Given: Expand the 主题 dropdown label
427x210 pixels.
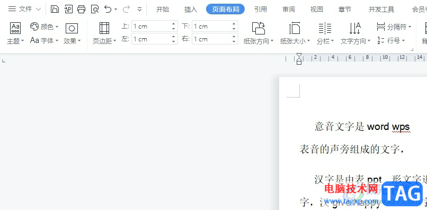Looking at the screenshot, I should coord(15,41).
